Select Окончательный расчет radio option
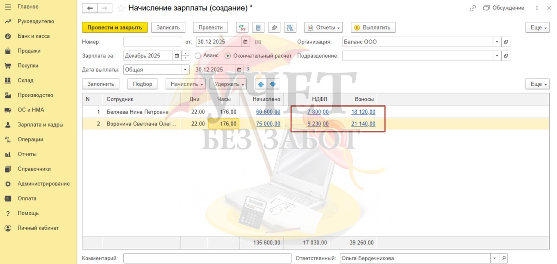 (228, 56)
